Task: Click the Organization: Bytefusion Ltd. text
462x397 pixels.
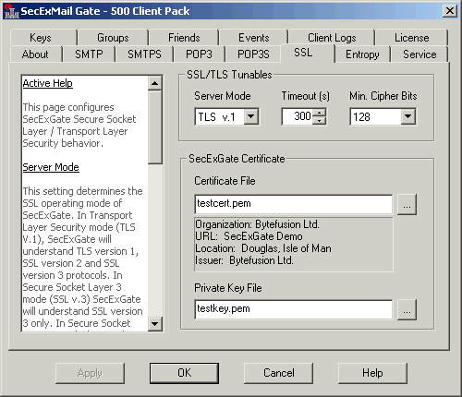Action: pyautogui.click(x=257, y=224)
